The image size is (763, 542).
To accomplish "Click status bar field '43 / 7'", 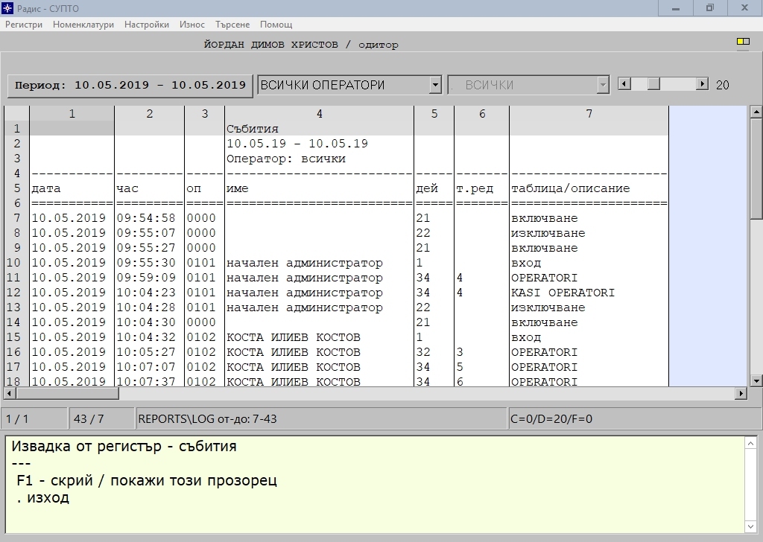I will click(x=103, y=418).
